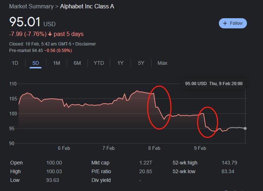Select the 5D time range tab
The height and width of the screenshot is (191, 263).
[x=36, y=63]
